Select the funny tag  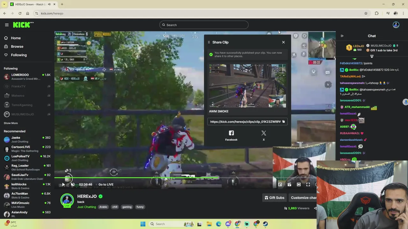[x=140, y=207]
